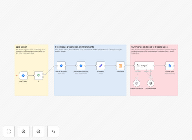Click the "Jira Get All Issues" label
This screenshot has width=192, height=140.
(61, 72)
